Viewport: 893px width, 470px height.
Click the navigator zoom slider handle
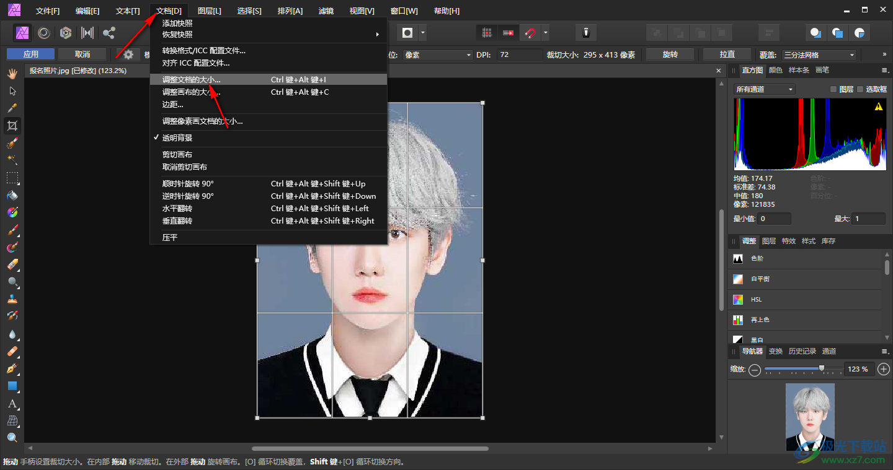tap(822, 368)
